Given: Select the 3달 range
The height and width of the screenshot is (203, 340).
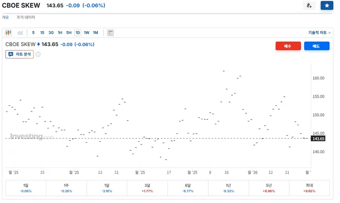Looking at the screenshot, I should (x=147, y=188).
